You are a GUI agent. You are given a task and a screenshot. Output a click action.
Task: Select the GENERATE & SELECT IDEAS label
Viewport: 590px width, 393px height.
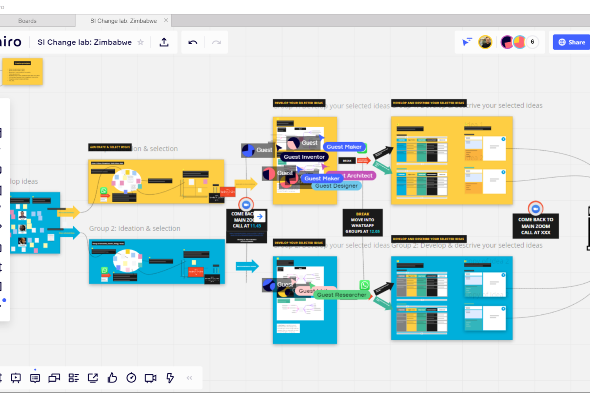(x=110, y=147)
